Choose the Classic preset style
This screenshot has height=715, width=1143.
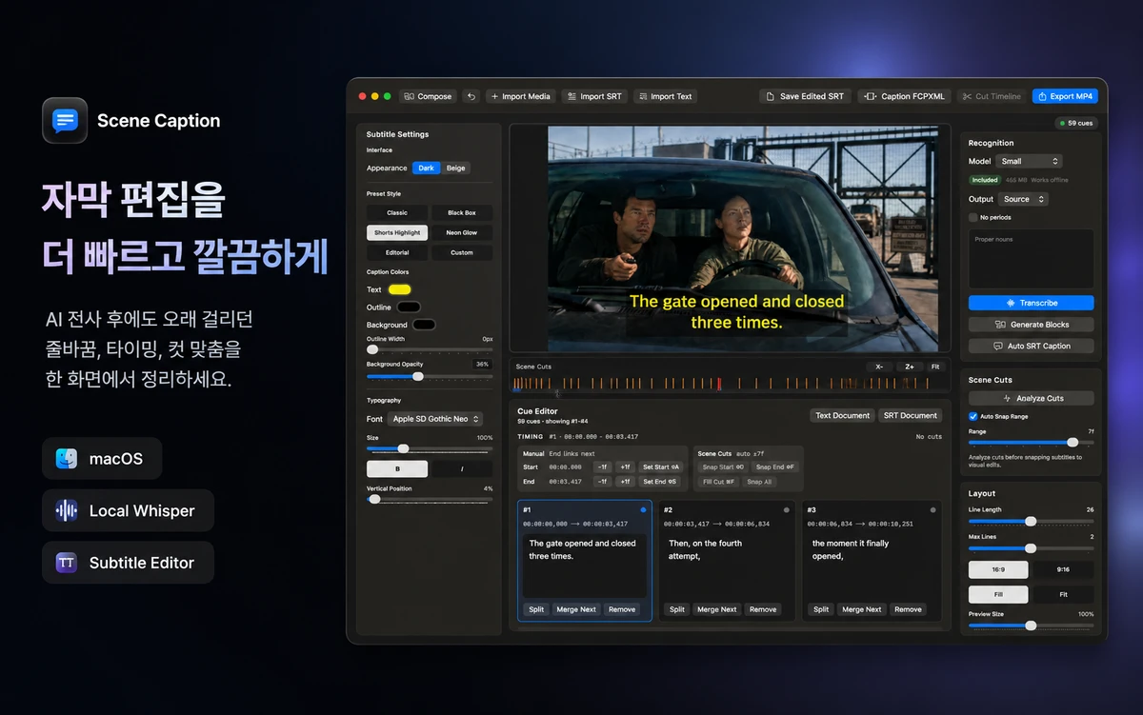(x=397, y=212)
